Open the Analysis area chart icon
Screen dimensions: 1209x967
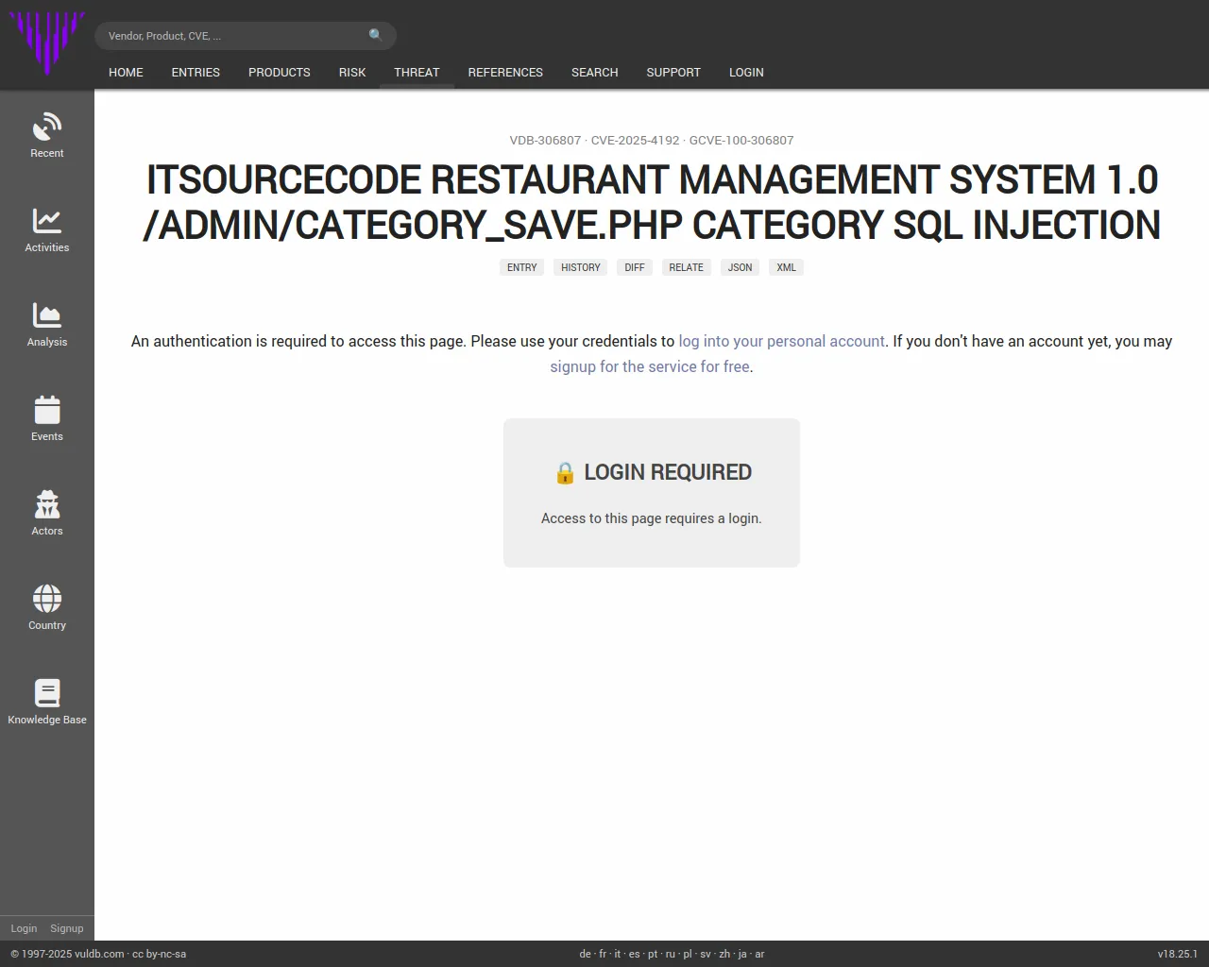tap(47, 315)
